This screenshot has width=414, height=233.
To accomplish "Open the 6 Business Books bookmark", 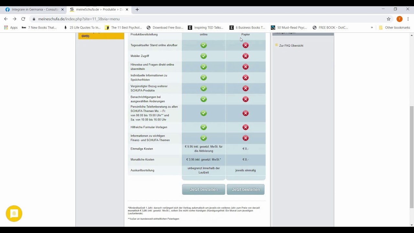I will click(x=247, y=28).
